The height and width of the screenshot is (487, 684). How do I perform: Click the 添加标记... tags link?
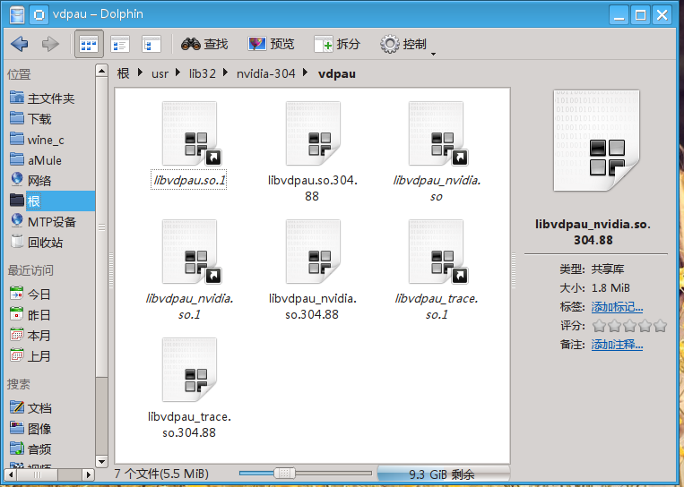[617, 307]
